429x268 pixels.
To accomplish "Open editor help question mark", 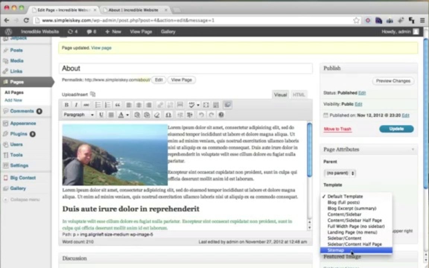I will tap(221, 115).
